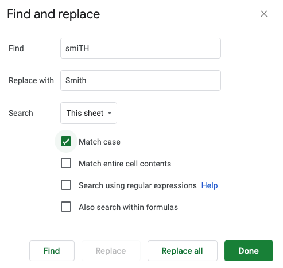Uncheck the Match case checkbox
This screenshot has width=283, height=268.
point(66,141)
